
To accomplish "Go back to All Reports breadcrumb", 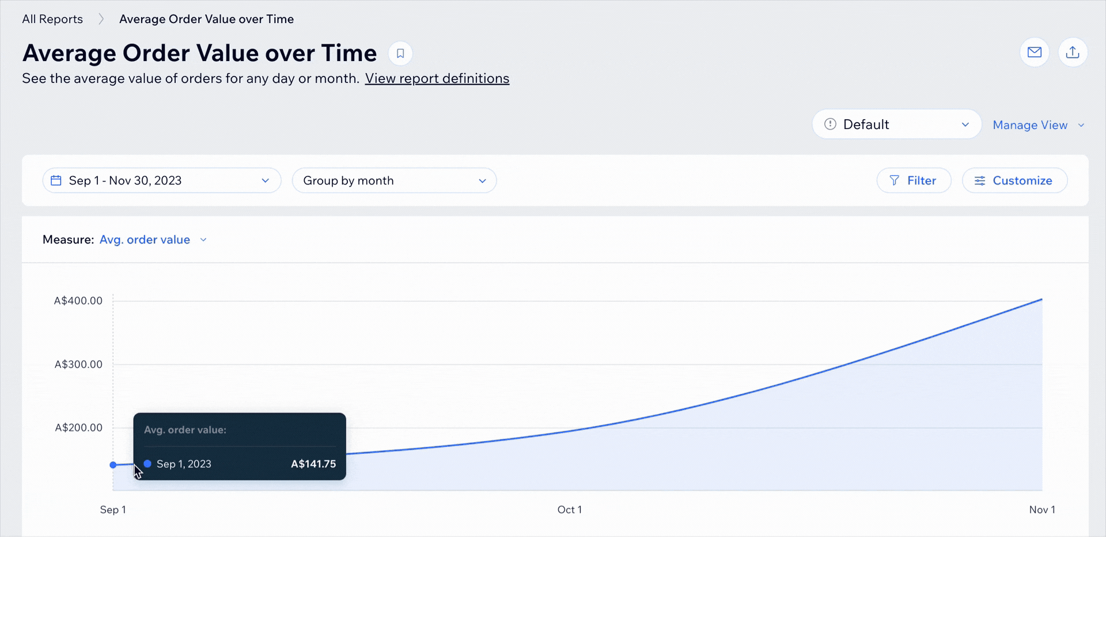I will point(52,19).
